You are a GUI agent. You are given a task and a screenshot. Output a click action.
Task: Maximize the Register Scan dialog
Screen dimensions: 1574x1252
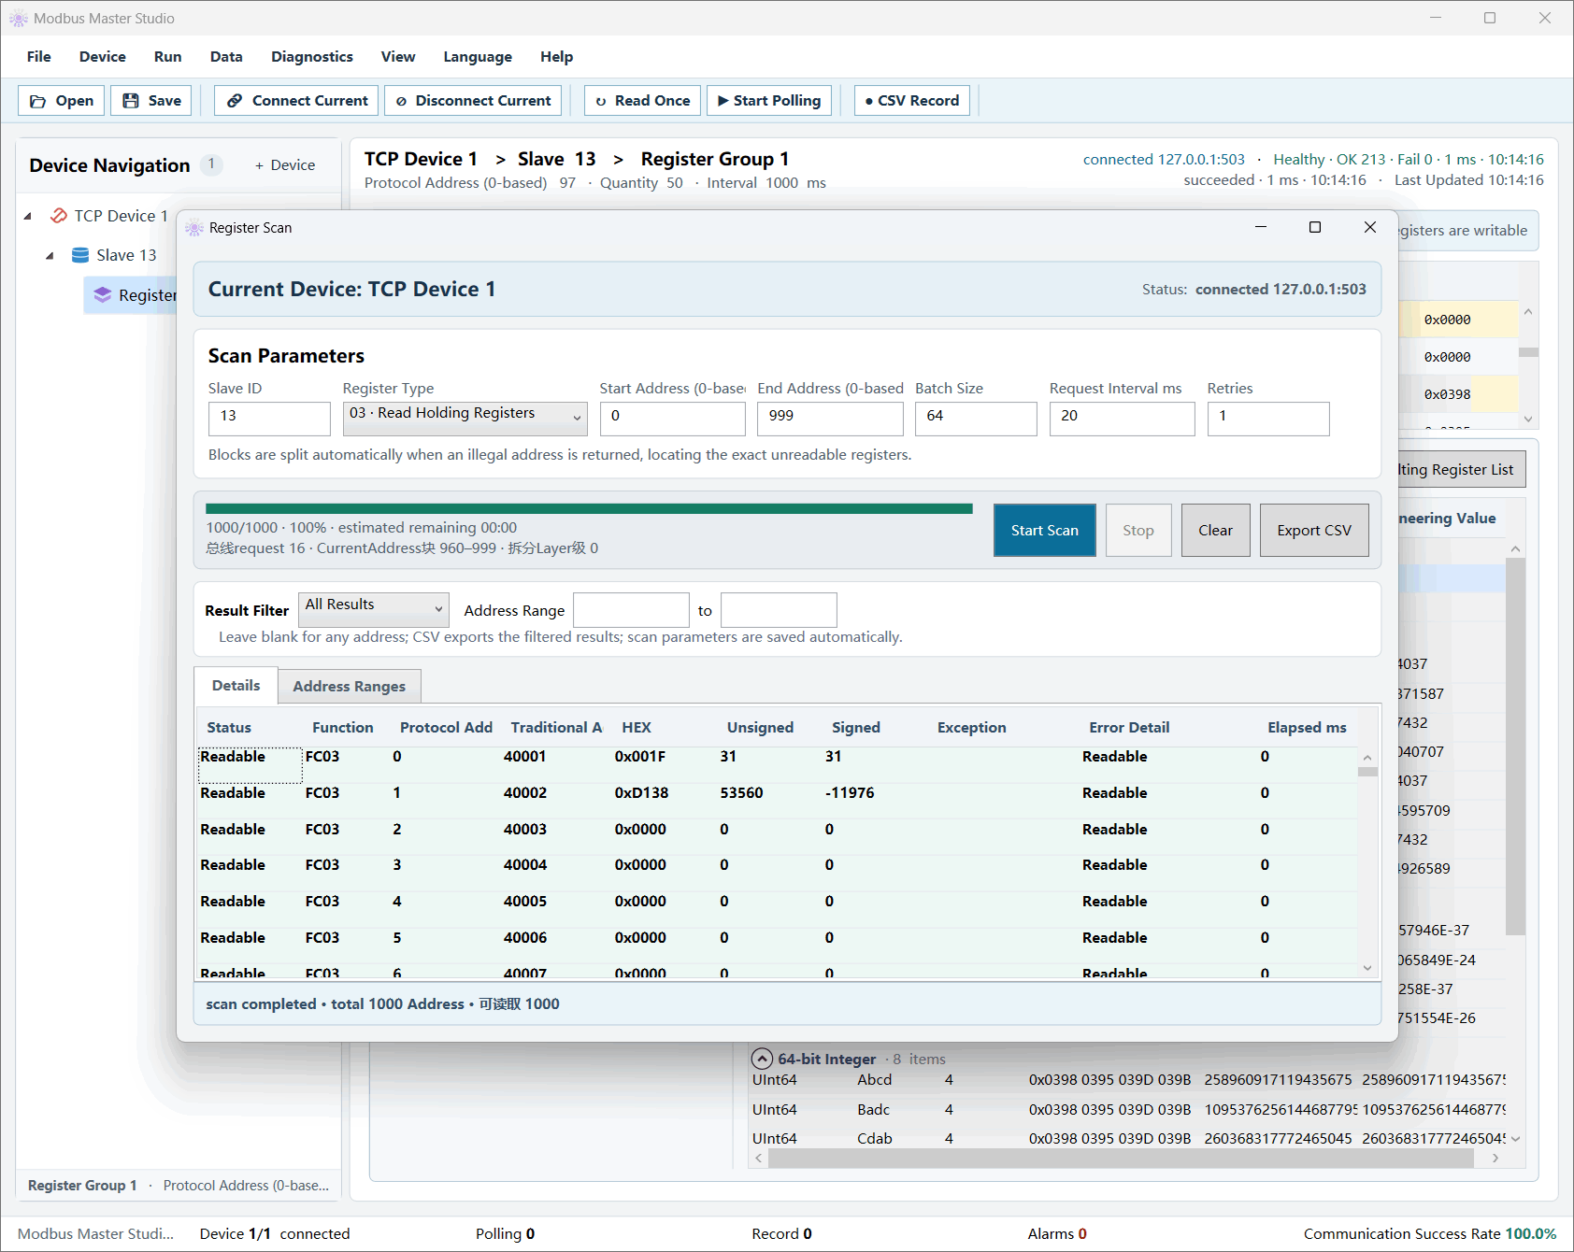click(x=1315, y=227)
